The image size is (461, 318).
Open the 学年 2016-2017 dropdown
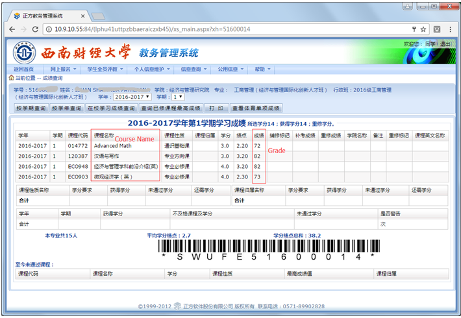click(132, 97)
